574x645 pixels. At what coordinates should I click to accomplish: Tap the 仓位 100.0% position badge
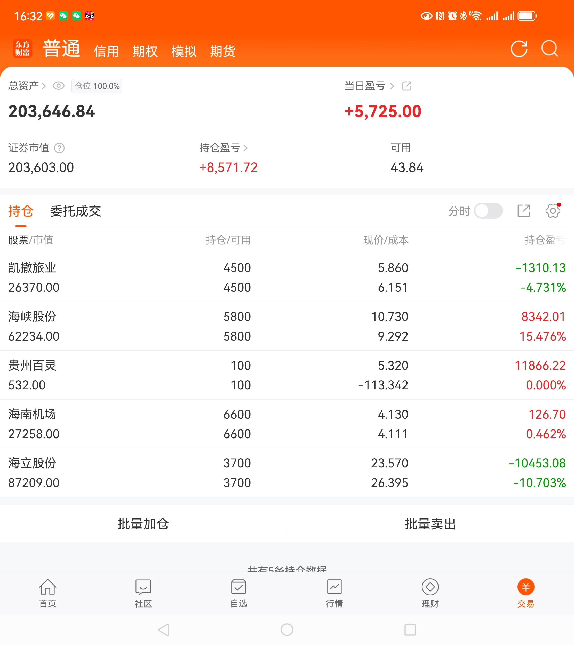point(97,86)
